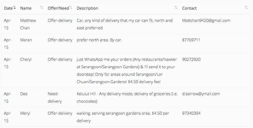Click the Date column header text
Viewport: 253px width, 128px height.
click(x=8, y=8)
